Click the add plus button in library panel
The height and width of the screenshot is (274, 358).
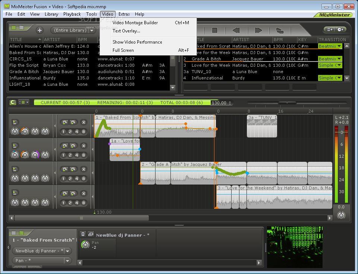[40, 30]
